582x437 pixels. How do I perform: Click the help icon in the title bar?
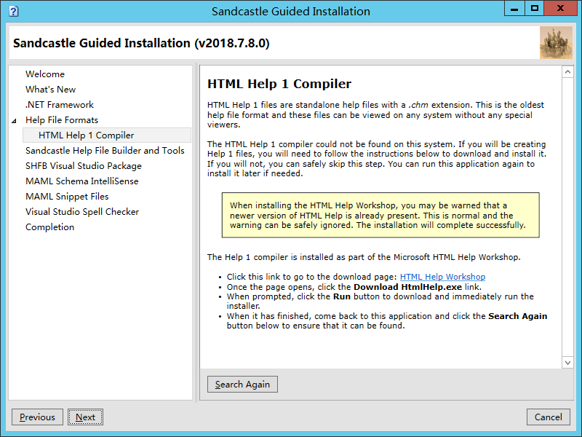(x=13, y=11)
